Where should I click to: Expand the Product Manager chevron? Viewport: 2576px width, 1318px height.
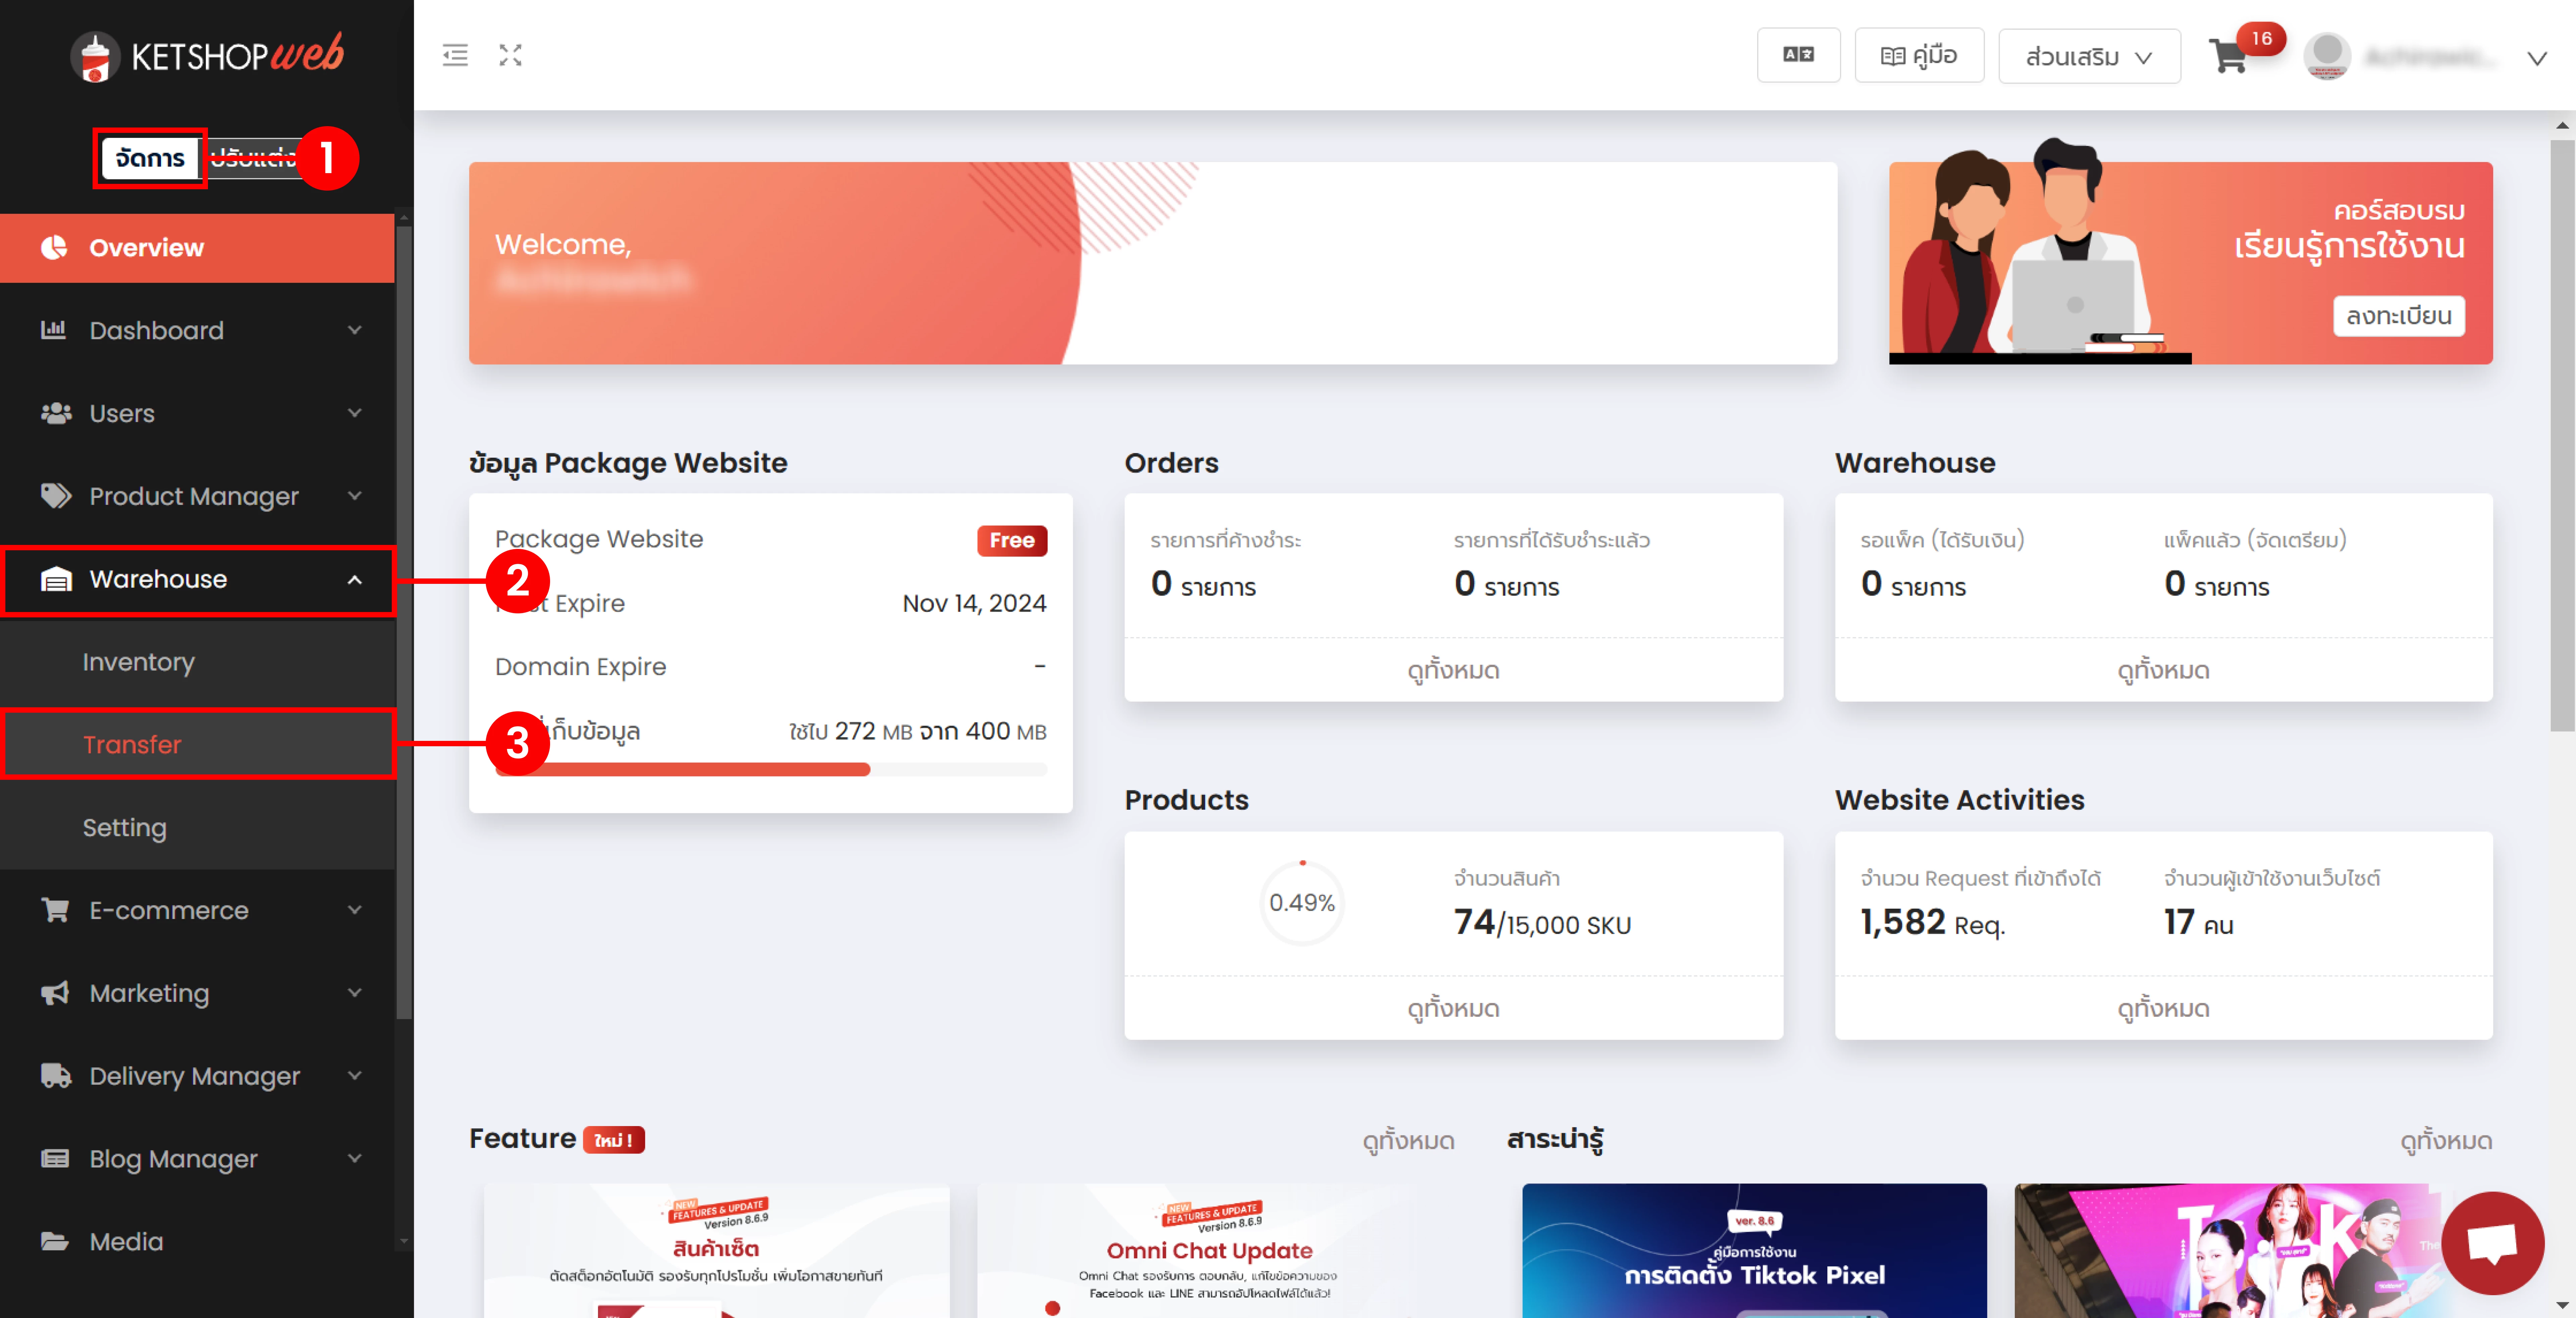click(354, 496)
